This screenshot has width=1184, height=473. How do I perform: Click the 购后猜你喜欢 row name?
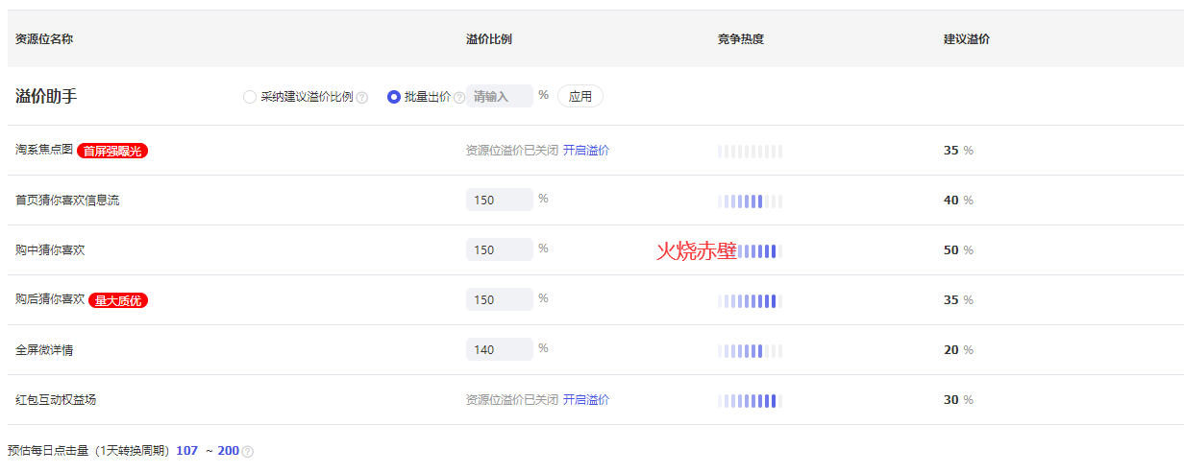click(x=50, y=300)
